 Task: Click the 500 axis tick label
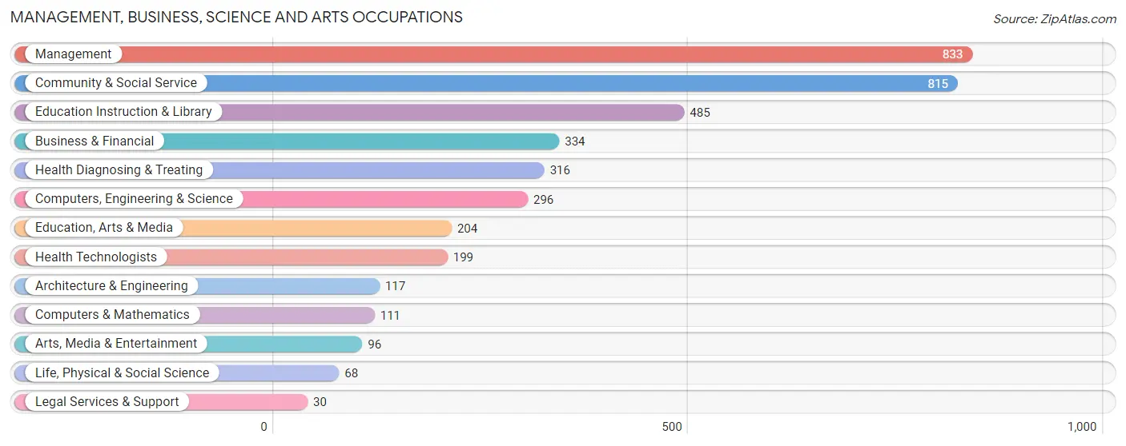click(x=672, y=427)
